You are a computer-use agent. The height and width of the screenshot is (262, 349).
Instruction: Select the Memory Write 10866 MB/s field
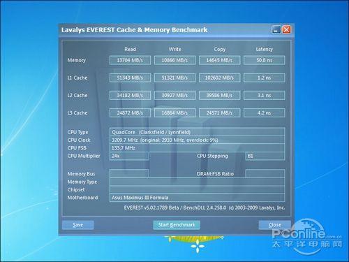point(174,60)
